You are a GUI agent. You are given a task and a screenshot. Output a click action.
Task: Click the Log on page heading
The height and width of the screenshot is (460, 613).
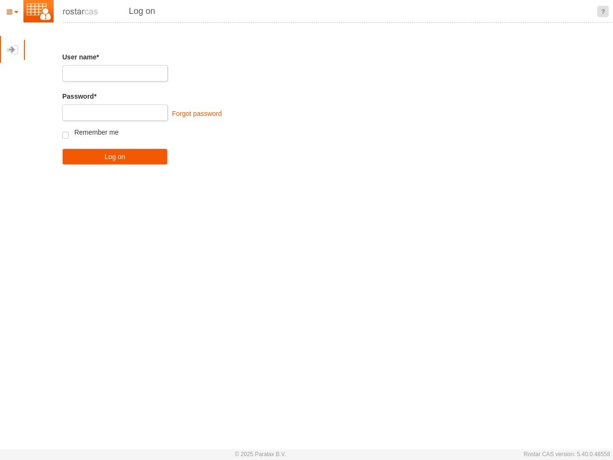[142, 11]
